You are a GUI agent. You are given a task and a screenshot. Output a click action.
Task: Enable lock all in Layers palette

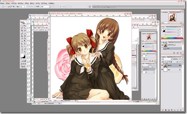point(171,62)
